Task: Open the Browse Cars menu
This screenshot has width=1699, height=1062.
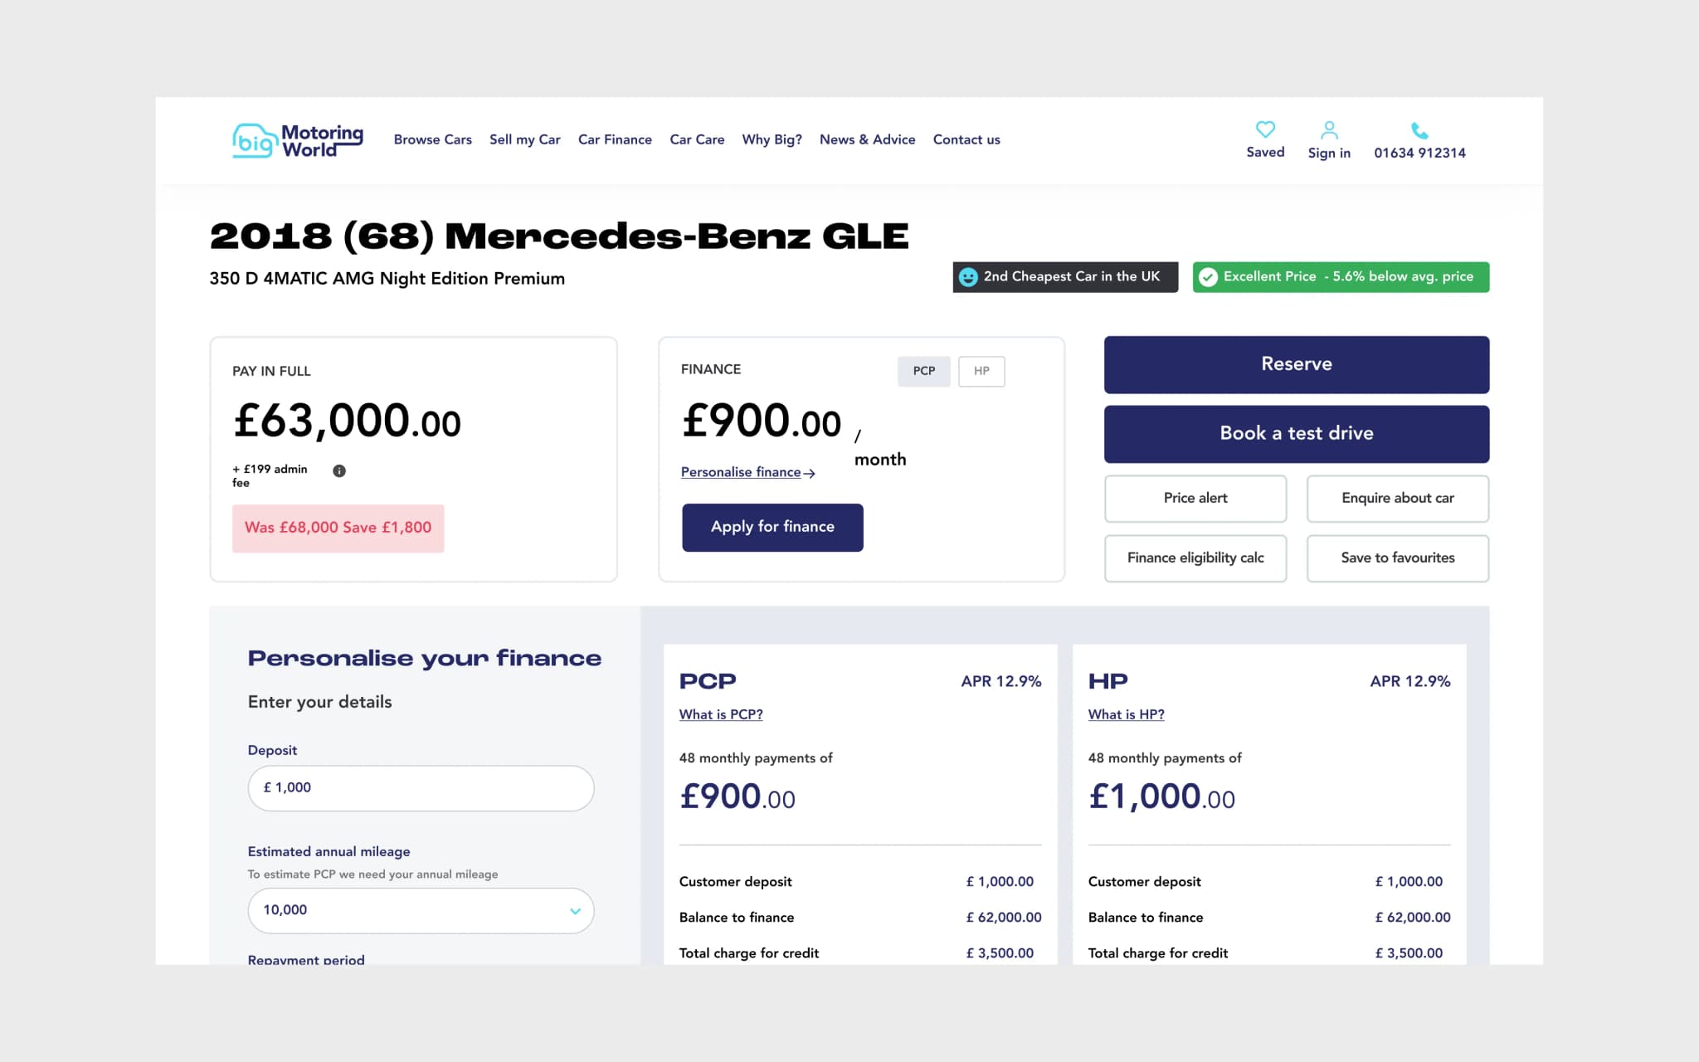Action: [x=432, y=139]
